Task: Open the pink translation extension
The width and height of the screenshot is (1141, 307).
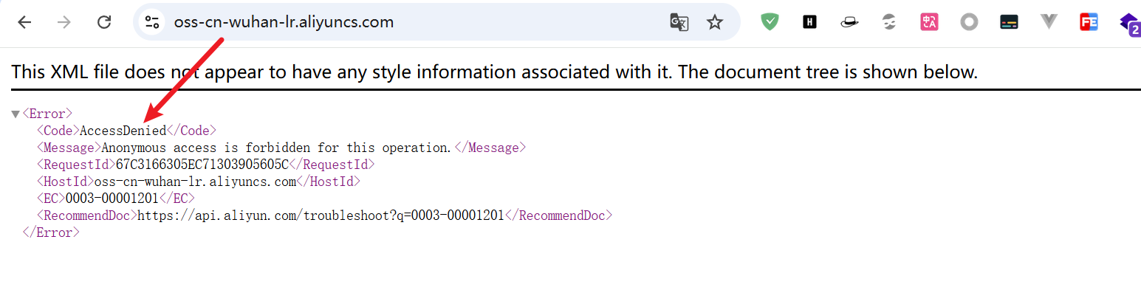Action: tap(929, 22)
